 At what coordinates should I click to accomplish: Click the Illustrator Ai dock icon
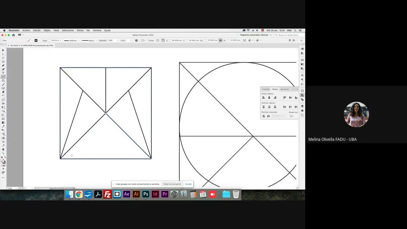click(x=136, y=194)
